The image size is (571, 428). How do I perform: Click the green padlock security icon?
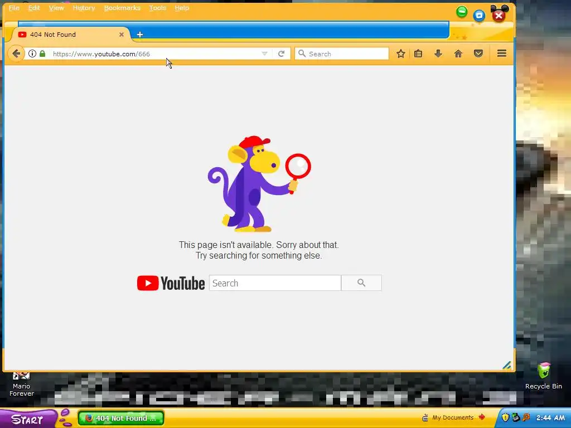pos(42,54)
